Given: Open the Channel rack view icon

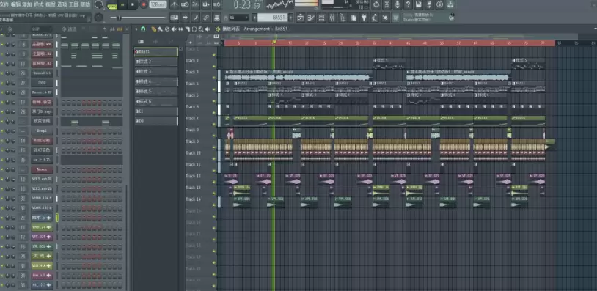Looking at the screenshot, I should tap(322, 18).
